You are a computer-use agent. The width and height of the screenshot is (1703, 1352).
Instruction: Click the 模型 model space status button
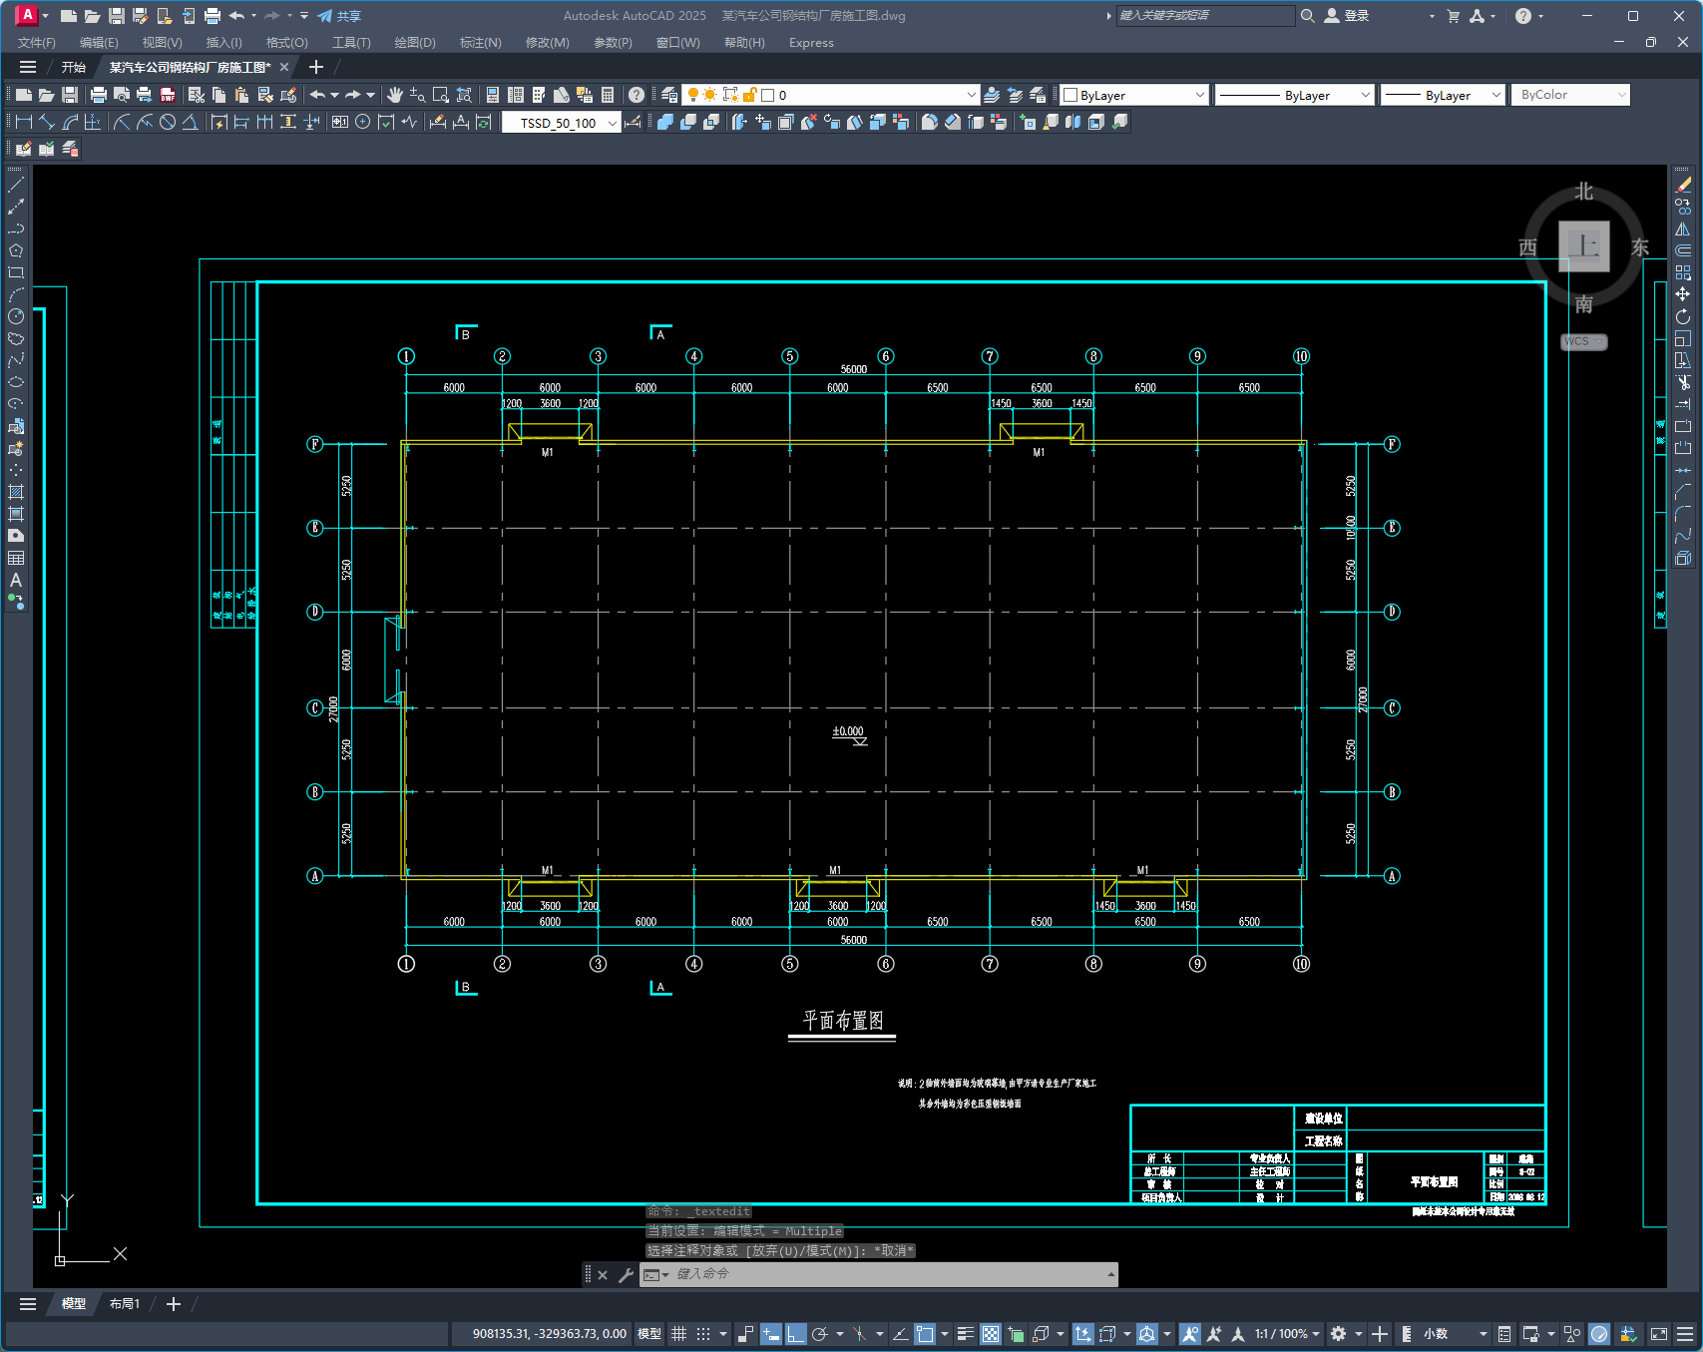pos(649,1334)
